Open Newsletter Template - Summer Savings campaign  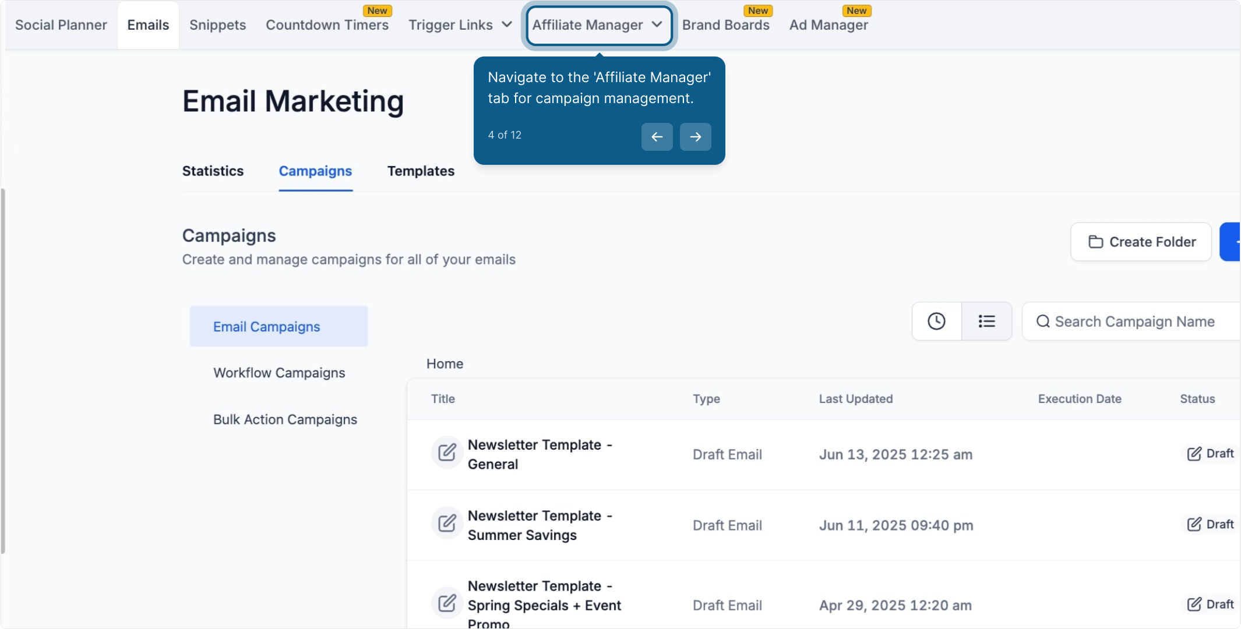[x=540, y=525]
